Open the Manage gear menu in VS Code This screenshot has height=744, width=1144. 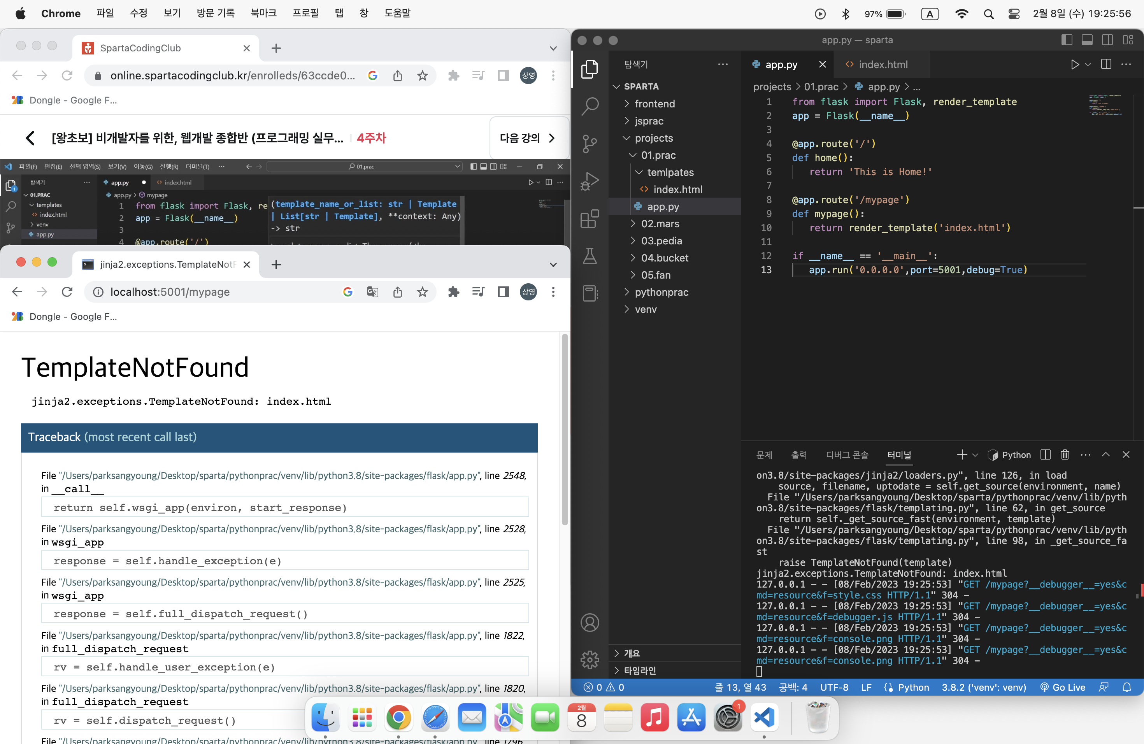(x=589, y=660)
